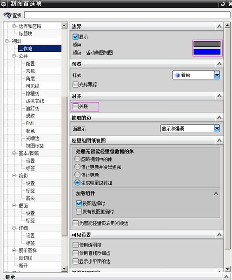Select 虚拟交线 in the tree
The width and height of the screenshot is (232, 280).
(35, 101)
